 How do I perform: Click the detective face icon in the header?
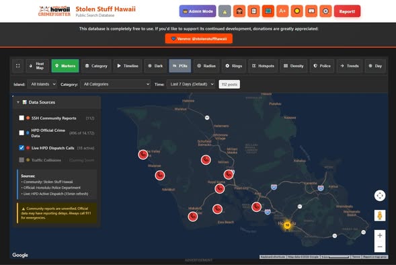pyautogui.click(x=239, y=11)
